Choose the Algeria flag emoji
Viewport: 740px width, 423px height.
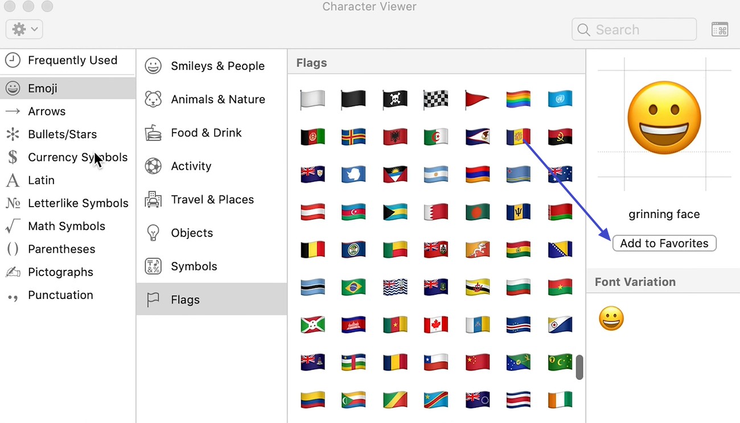(x=436, y=137)
